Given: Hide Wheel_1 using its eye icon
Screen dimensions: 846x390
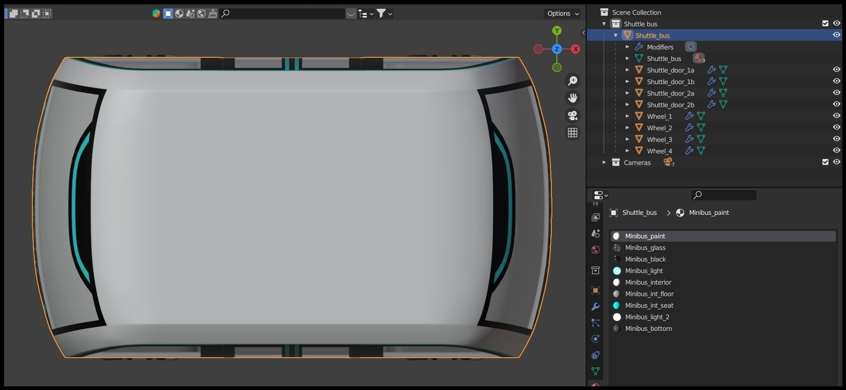Looking at the screenshot, I should (x=836, y=116).
